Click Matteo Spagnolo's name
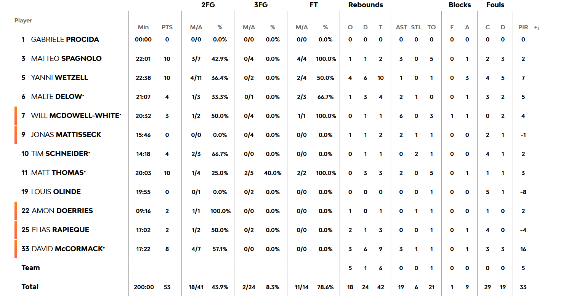 coord(66,59)
